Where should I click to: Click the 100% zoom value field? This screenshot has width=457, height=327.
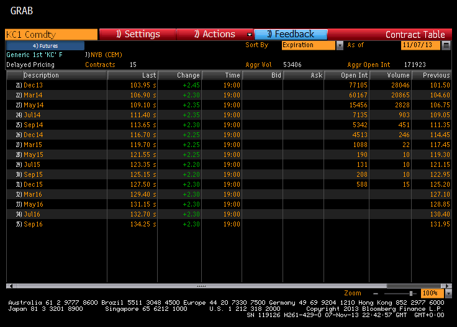coord(432,293)
